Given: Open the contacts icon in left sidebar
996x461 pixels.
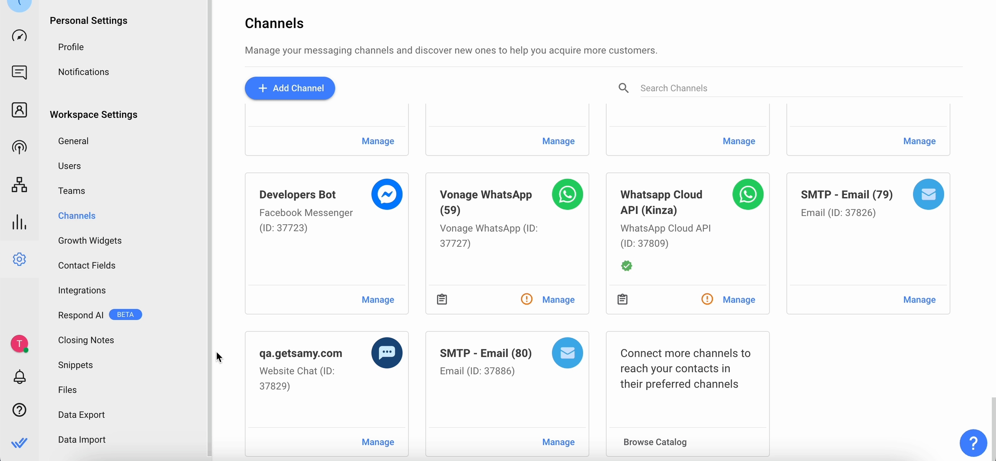Looking at the screenshot, I should (19, 110).
